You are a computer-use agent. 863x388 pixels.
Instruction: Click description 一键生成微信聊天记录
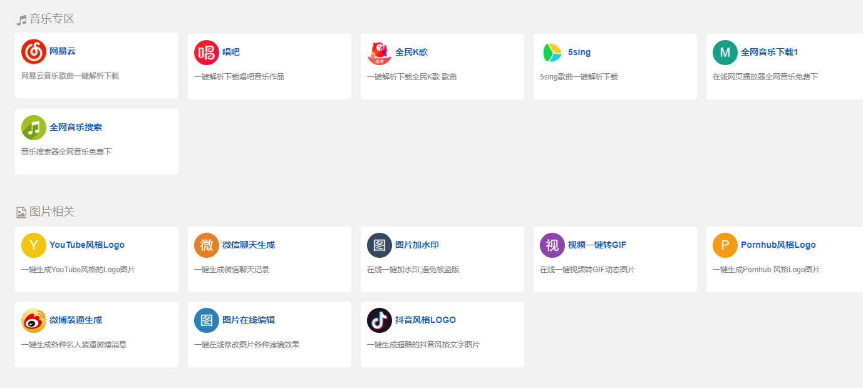tap(232, 270)
